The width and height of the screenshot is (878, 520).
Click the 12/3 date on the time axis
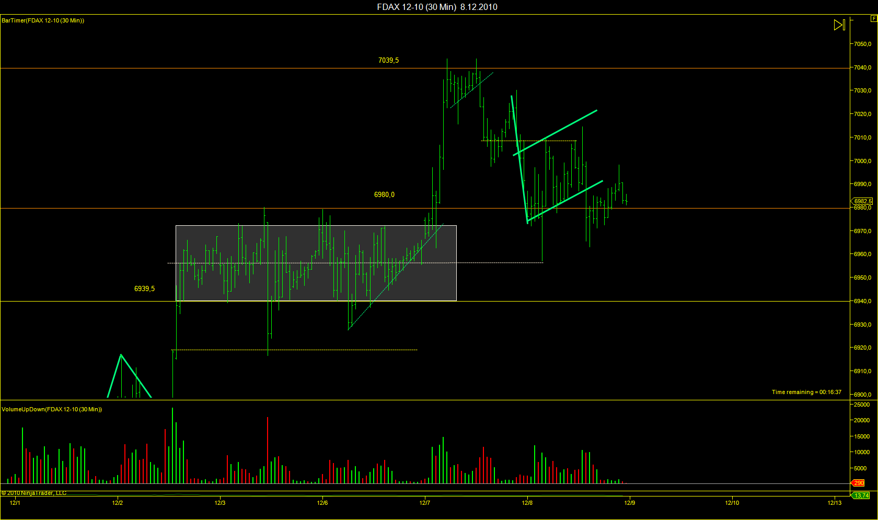219,503
